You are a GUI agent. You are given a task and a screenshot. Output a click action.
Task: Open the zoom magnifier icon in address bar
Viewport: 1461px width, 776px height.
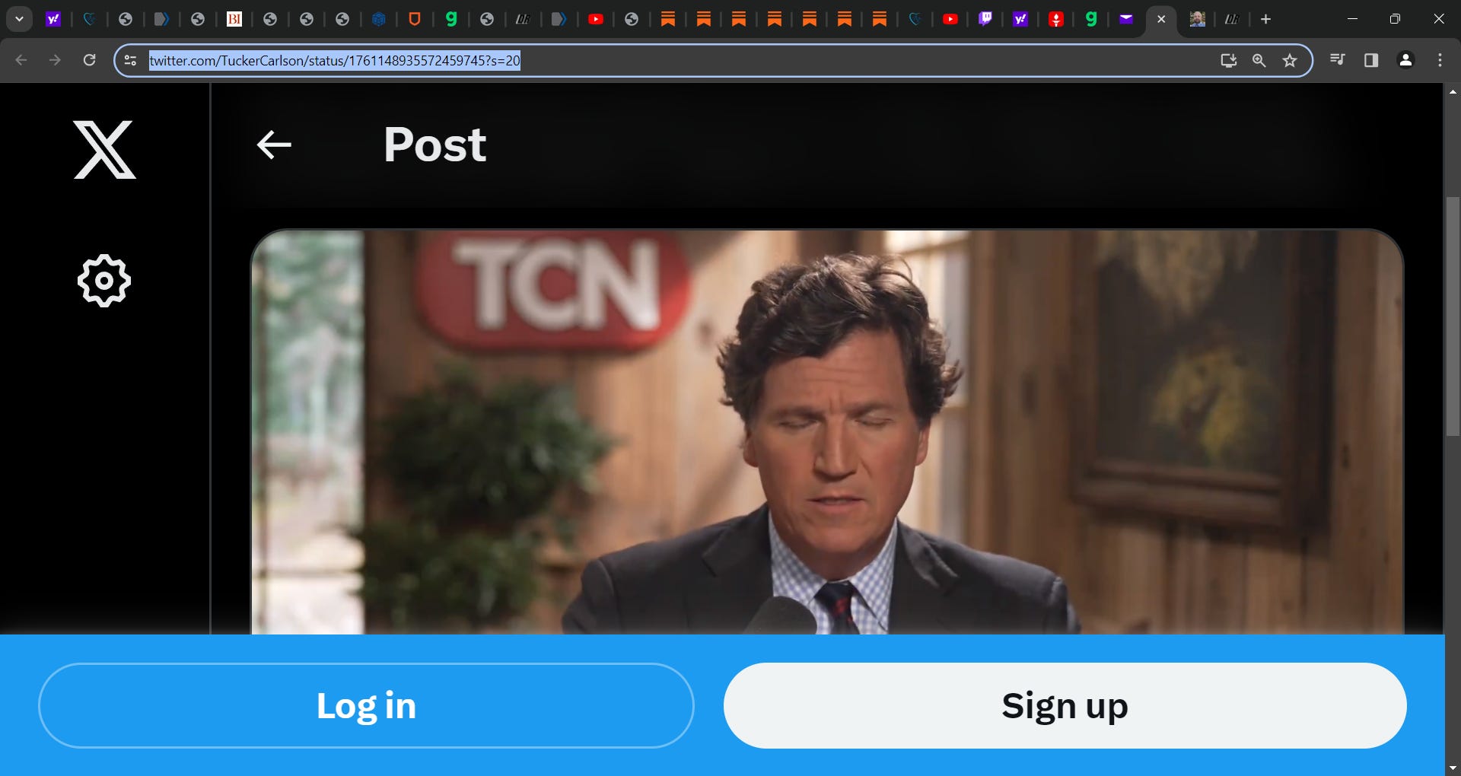1259,60
